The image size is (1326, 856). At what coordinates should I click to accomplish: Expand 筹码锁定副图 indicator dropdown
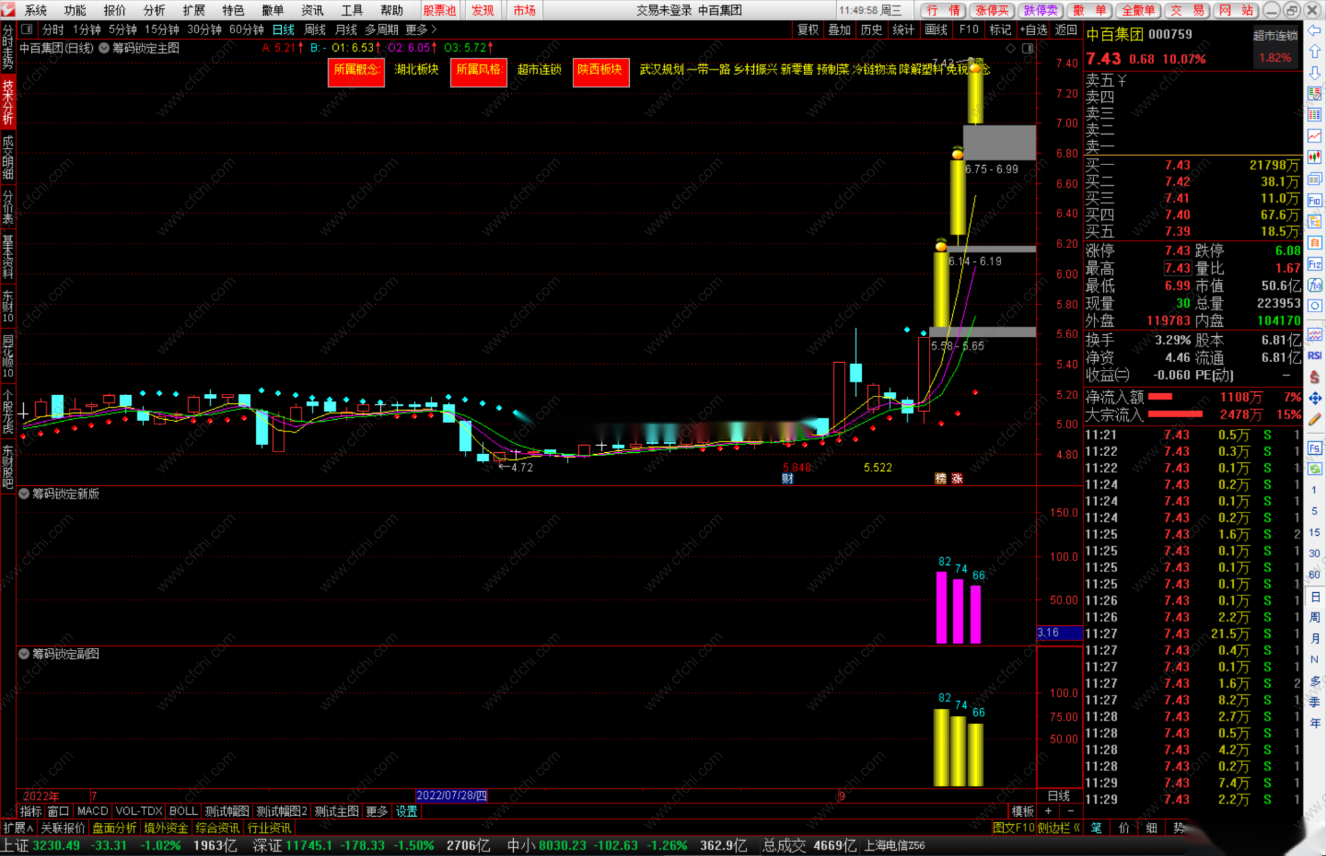[x=24, y=654]
